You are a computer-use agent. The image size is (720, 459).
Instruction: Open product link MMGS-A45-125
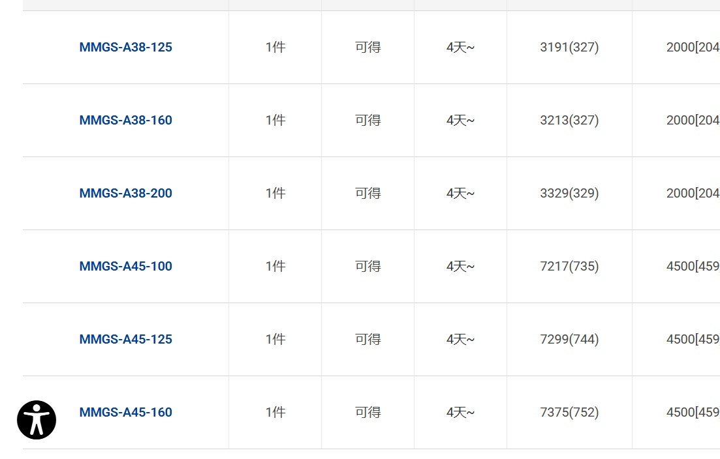125,339
